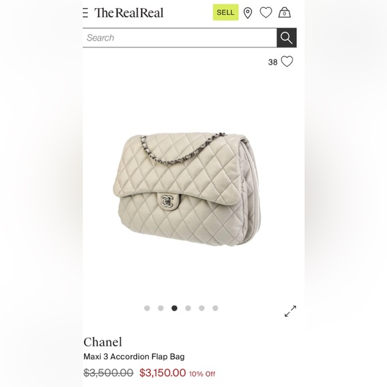Click the green SELL button
This screenshot has width=387, height=387.
(226, 12)
